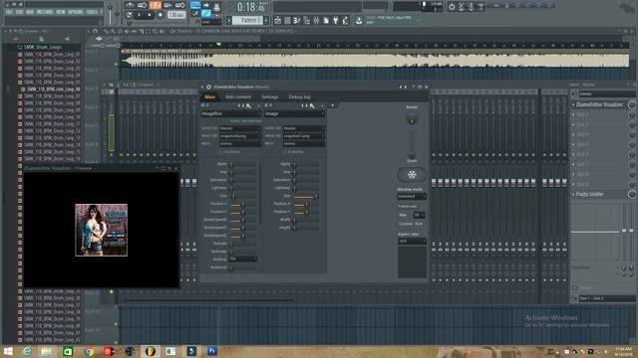Open the Max frame rate dropdown
The height and width of the screenshot is (358, 638).
[x=419, y=215]
